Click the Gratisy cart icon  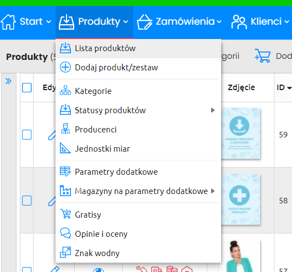[x=65, y=214]
